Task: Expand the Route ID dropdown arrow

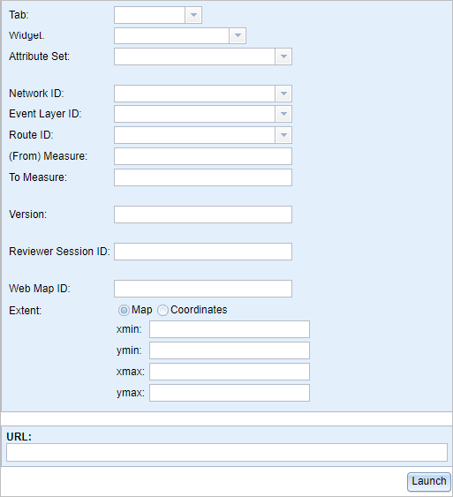Action: point(283,135)
